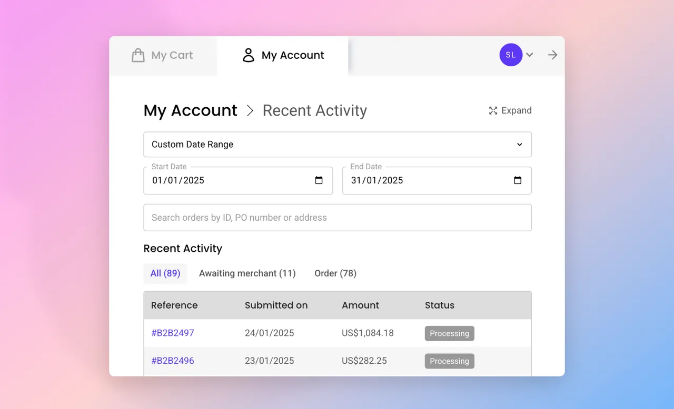
Task: Click the person icon on My Account tab
Action: (x=248, y=55)
